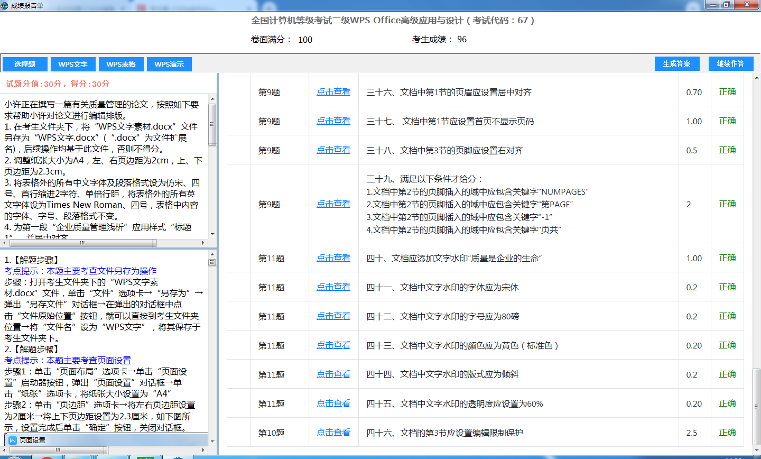This screenshot has height=459, width=761.
Task: Click the score table scroll-up arrow
Action: click(757, 77)
